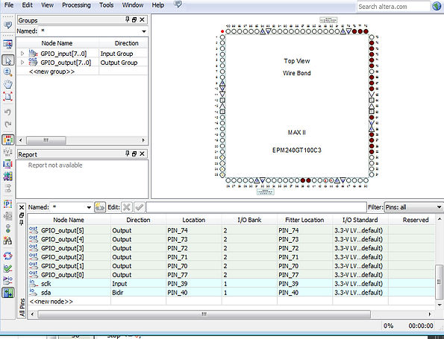Float the Groups panel
The height and width of the screenshot is (339, 444).
(134, 19)
